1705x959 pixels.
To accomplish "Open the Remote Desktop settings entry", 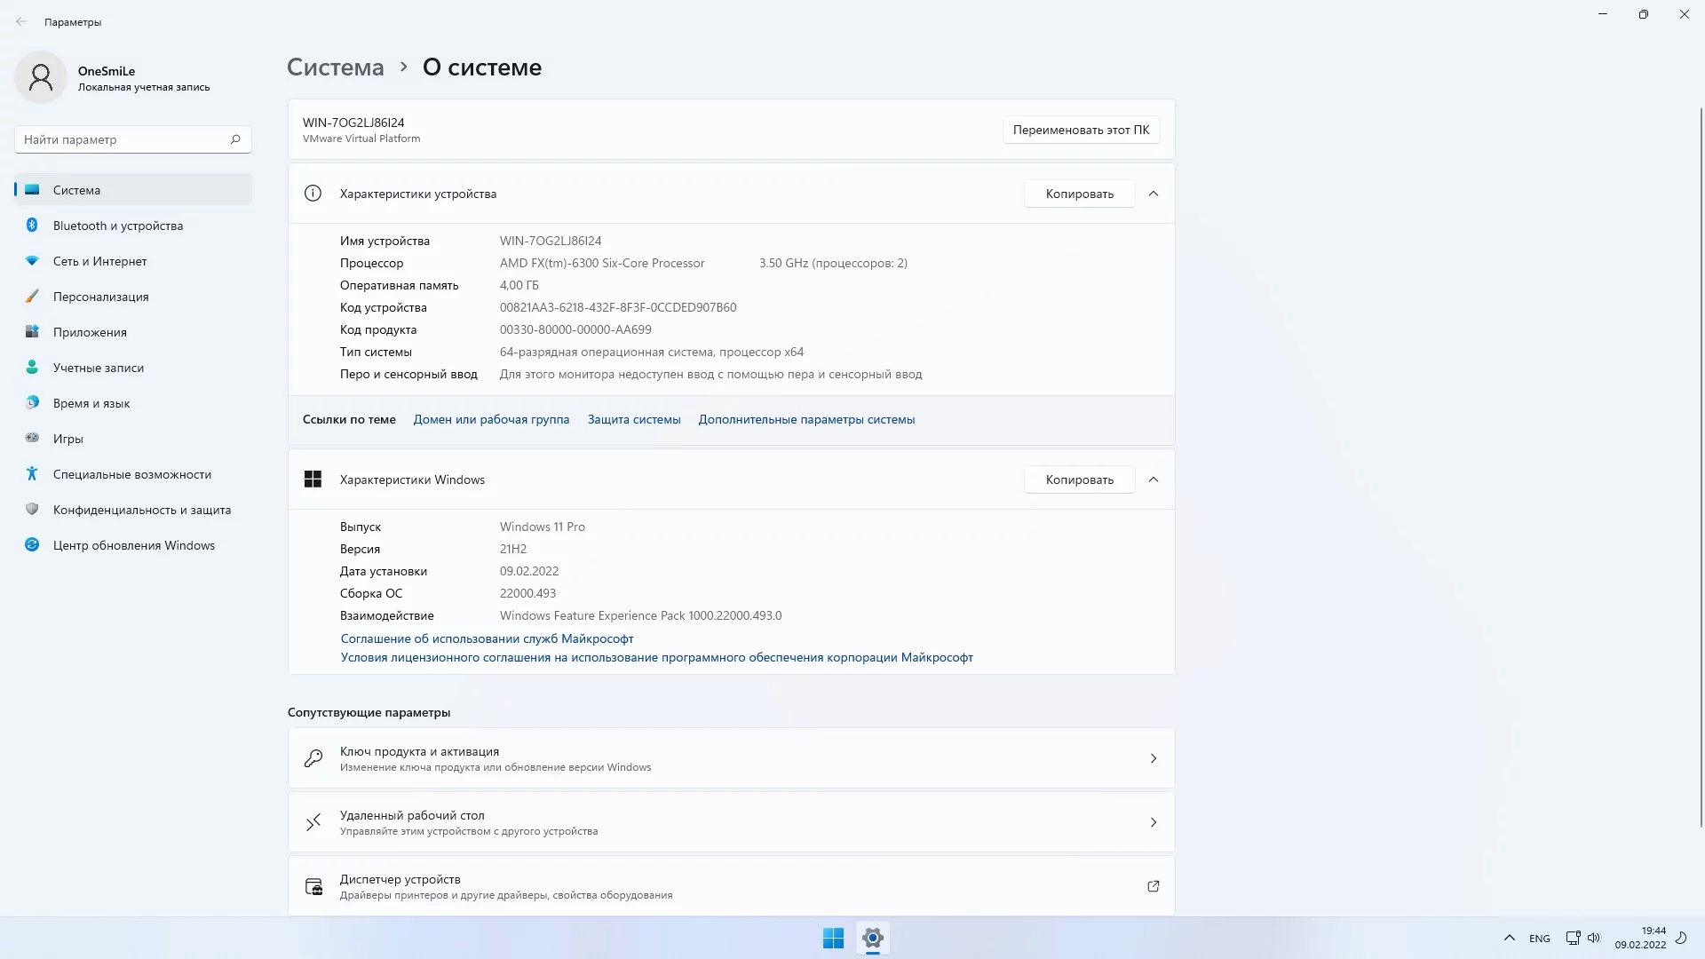I will (731, 822).
